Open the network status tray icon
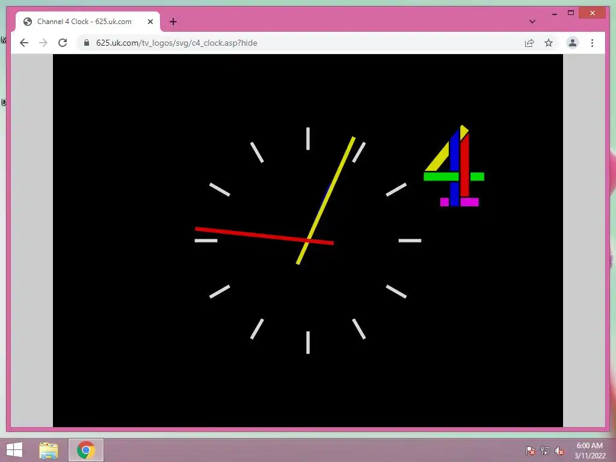This screenshot has height=462, width=616. 544,451
